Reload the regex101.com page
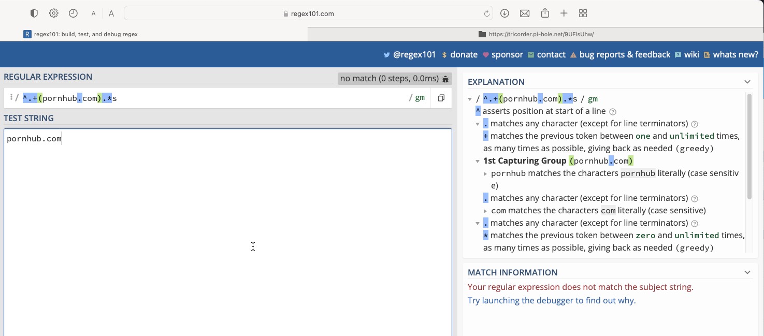 coord(487,13)
